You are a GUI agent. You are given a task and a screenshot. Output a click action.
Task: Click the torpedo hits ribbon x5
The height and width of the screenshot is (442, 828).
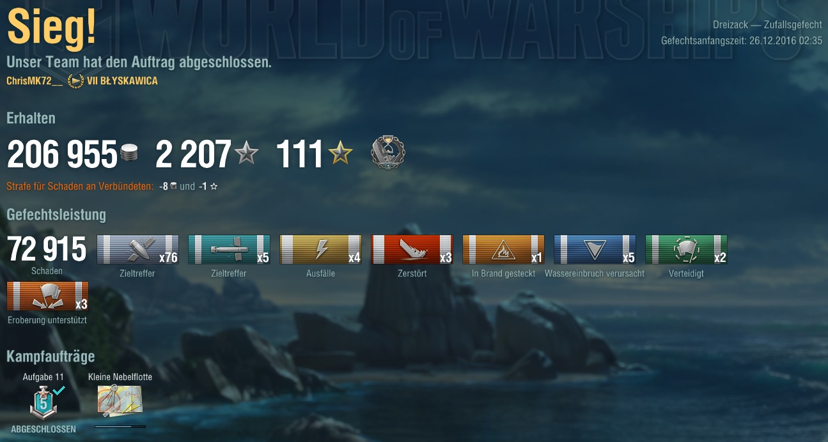point(229,250)
